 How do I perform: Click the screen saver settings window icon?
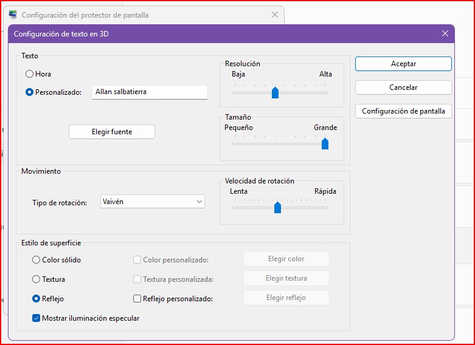13,15
